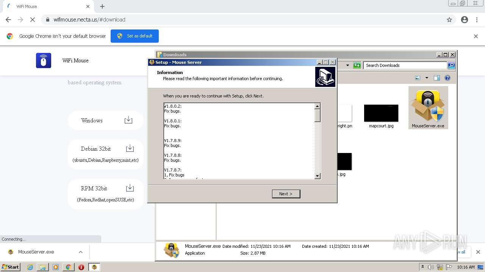
Task: Click the search magnifier in Downloads window
Action: tap(451, 65)
